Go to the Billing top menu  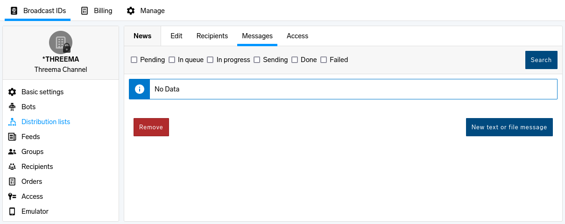click(x=97, y=10)
